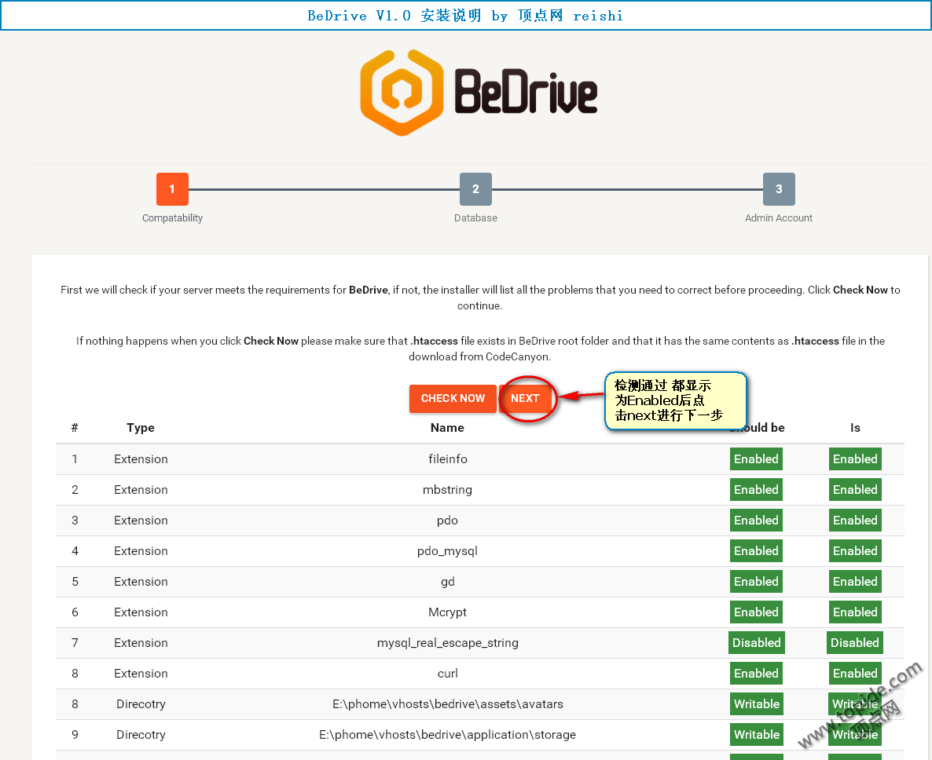Click the NEXT button
This screenshot has height=760, width=932.
pos(525,398)
